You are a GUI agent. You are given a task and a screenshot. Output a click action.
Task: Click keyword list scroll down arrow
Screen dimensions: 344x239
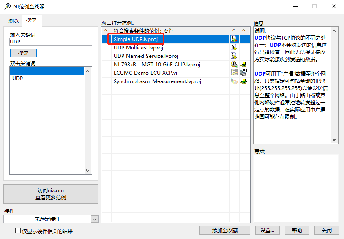[x=88, y=171]
